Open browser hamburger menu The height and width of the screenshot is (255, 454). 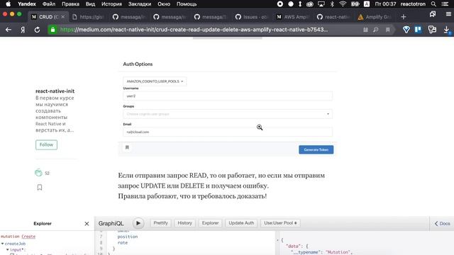point(448,14)
